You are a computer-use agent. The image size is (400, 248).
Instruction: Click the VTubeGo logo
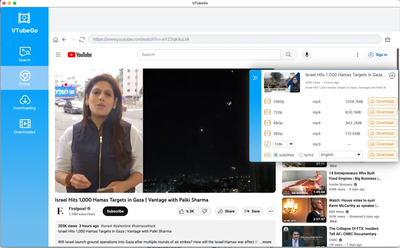24,23
